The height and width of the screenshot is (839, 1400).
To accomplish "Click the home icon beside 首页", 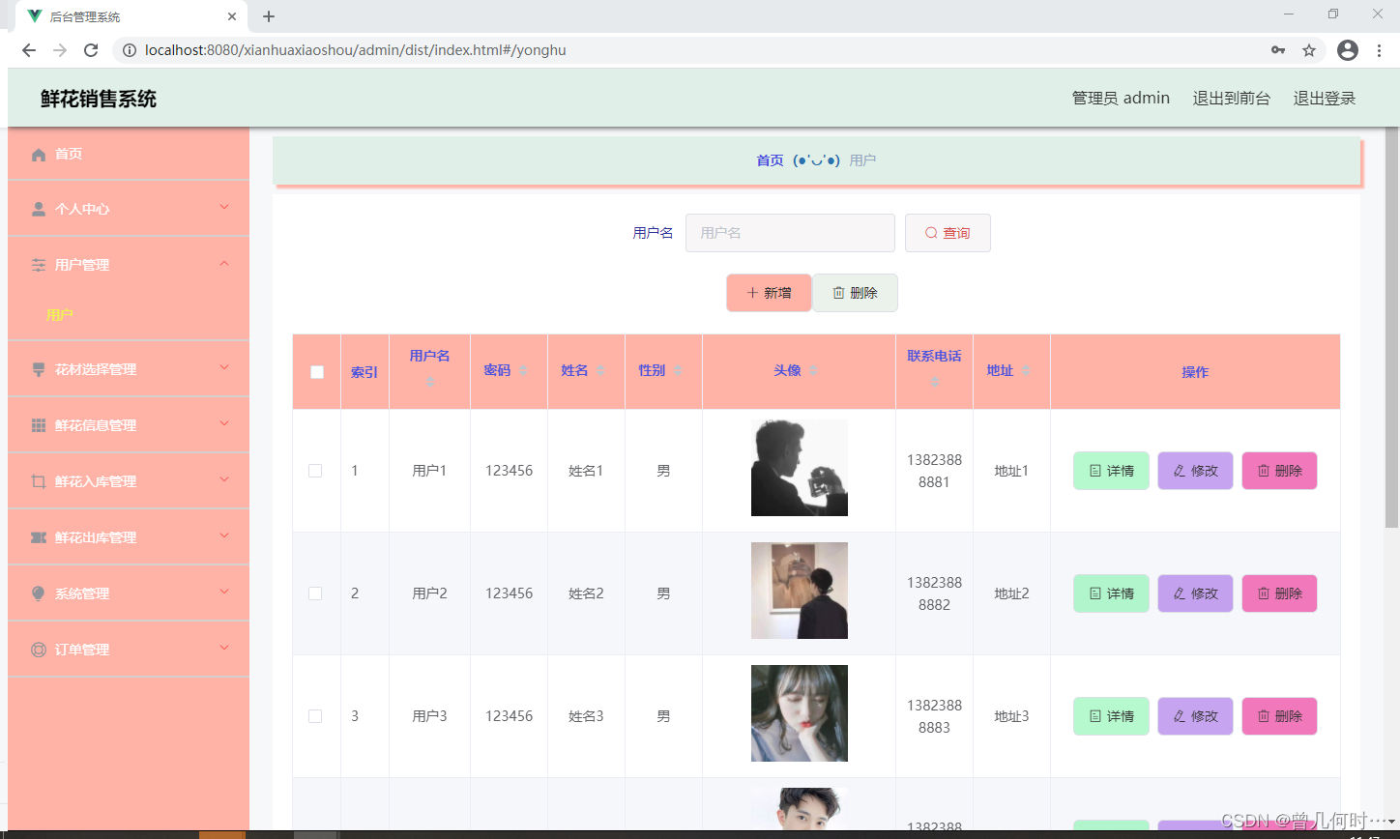I will [37, 154].
